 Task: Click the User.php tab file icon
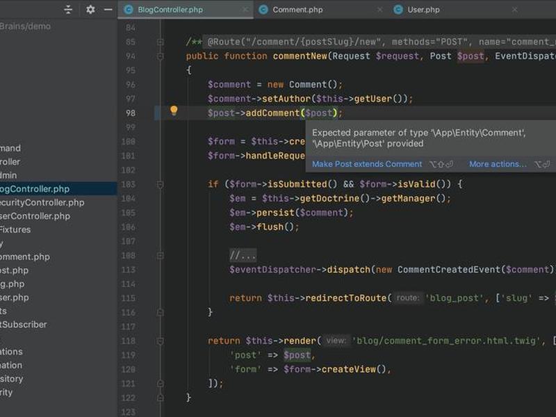[398, 10]
